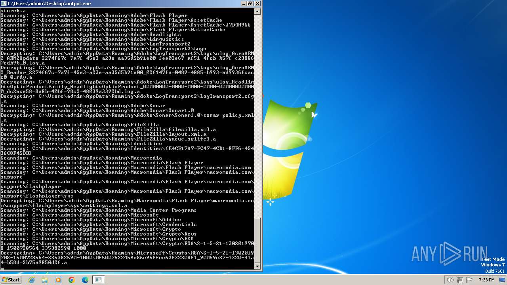Click the line 'Decrypting: ...FileZilla\layout.xml.a'
The image size is (507, 285).
click(103, 134)
